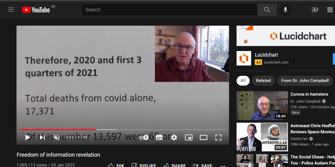Viewport: 335px width, 167px height.
Task: Go to YouTube home via logo
Action: 36,9
